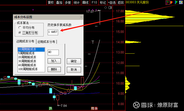
Task: Click the 7.84 low price label
Action: pos(64,106)
